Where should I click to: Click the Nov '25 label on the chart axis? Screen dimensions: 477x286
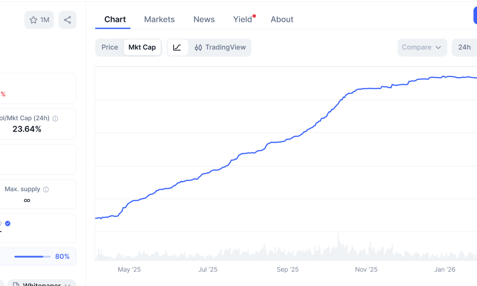[x=366, y=269]
